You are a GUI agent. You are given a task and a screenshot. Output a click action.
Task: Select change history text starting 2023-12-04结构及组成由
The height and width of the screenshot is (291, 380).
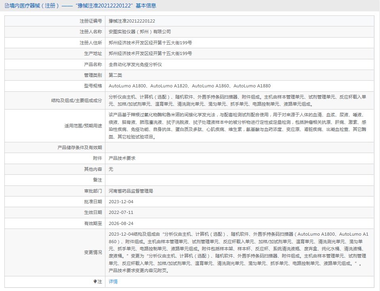[239, 252]
